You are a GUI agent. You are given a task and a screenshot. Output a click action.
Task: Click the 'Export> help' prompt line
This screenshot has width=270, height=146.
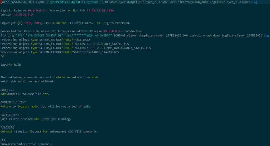(x=11, y=65)
